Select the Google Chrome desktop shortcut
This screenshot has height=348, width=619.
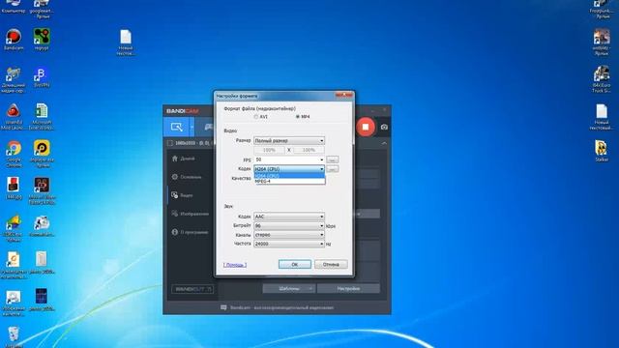14,155
